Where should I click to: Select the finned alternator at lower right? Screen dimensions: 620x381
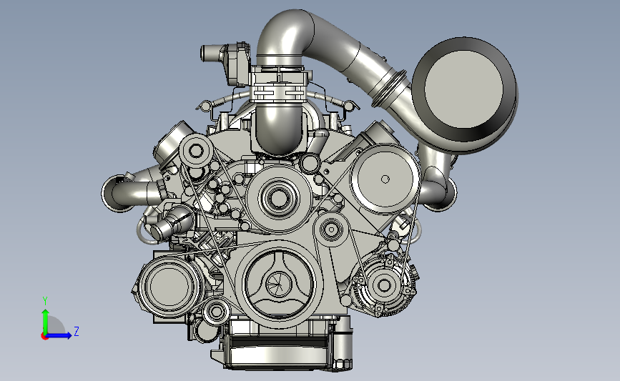coord(384,285)
